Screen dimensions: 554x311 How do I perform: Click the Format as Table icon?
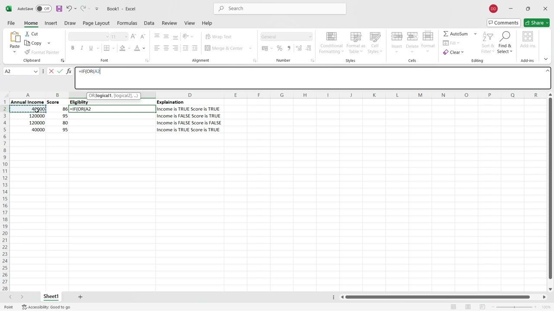click(x=356, y=37)
